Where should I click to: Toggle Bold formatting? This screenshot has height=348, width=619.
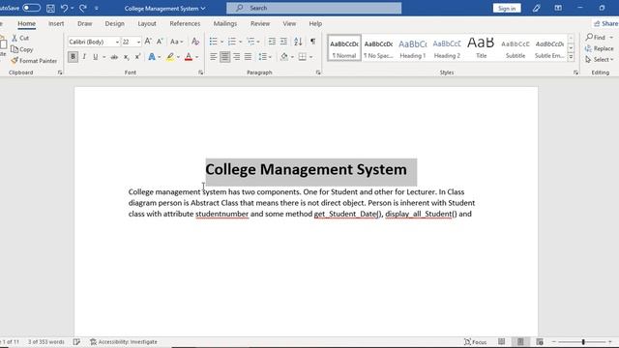(73, 57)
